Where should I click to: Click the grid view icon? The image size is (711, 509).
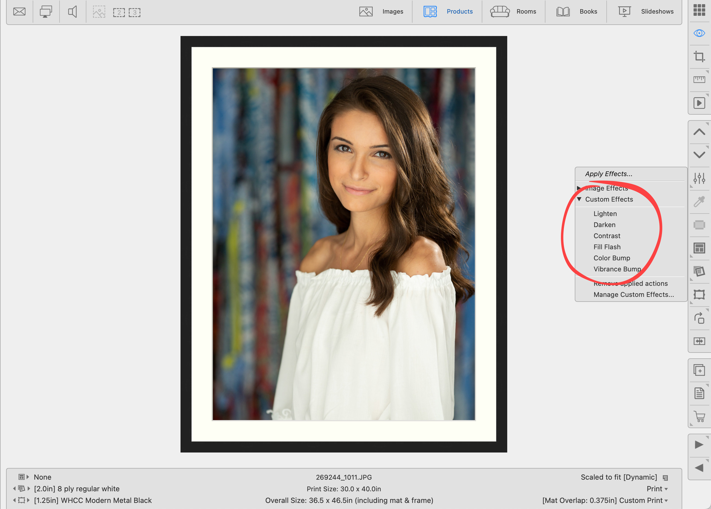coord(699,10)
